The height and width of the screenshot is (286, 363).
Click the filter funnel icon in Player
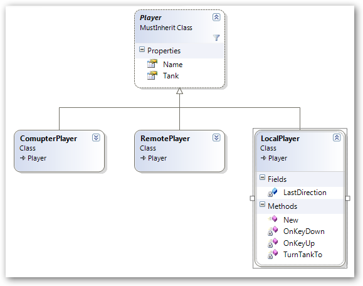click(x=216, y=38)
